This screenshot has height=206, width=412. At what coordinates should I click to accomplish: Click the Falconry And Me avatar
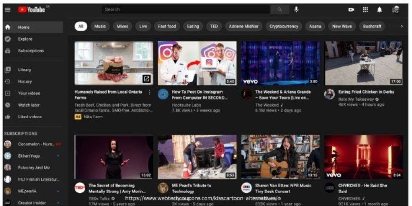8,168
